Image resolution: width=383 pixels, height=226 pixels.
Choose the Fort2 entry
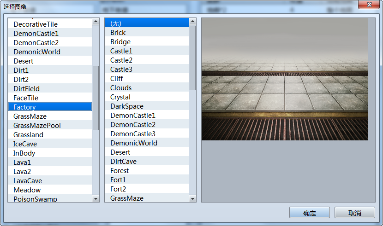click(147, 189)
